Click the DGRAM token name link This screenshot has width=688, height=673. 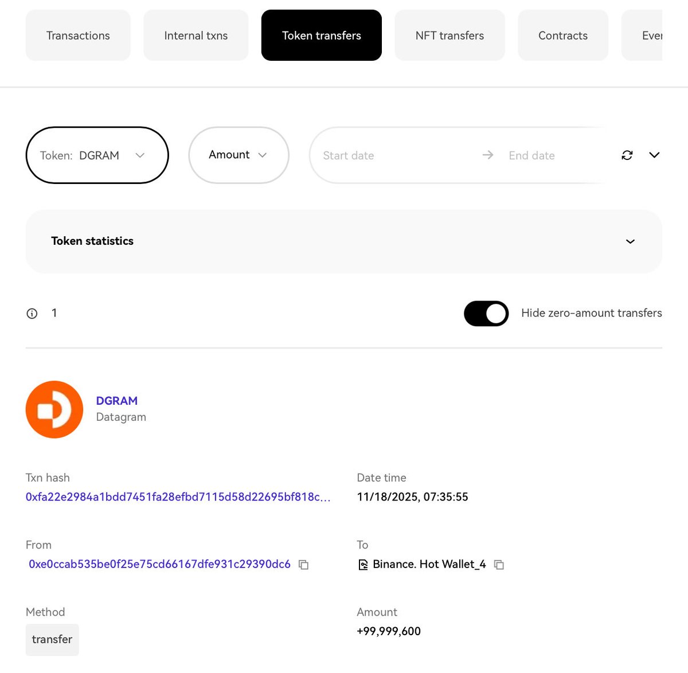[117, 400]
